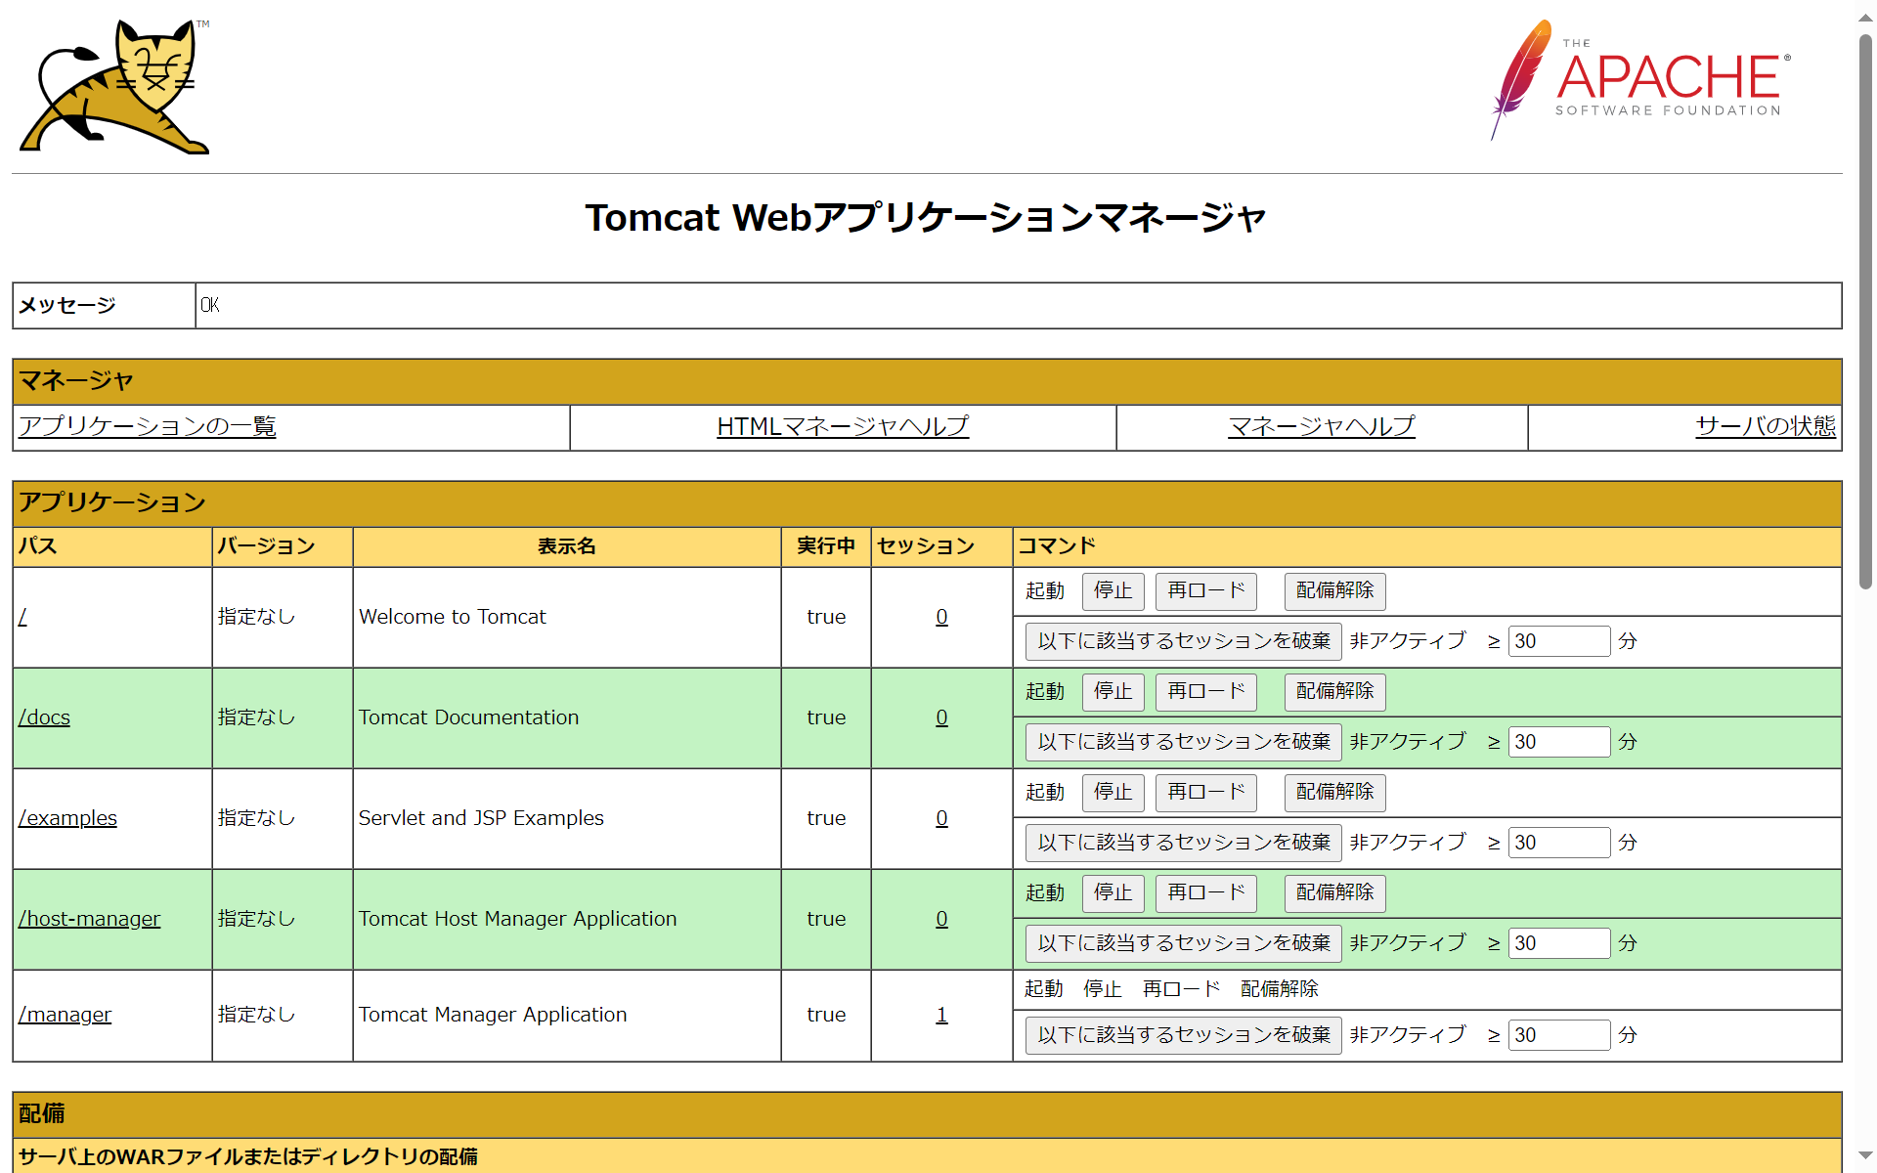Open the /examples application path
This screenshot has height=1173, width=1877.
(67, 818)
